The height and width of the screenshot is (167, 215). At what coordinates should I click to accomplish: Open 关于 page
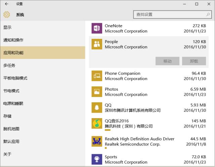tap(43, 154)
